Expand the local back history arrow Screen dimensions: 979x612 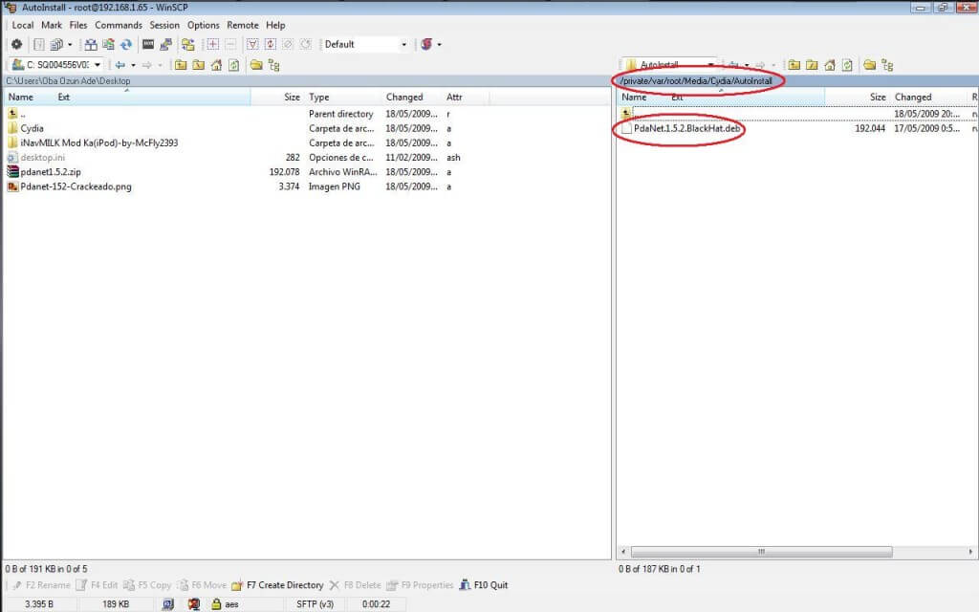pyautogui.click(x=133, y=65)
